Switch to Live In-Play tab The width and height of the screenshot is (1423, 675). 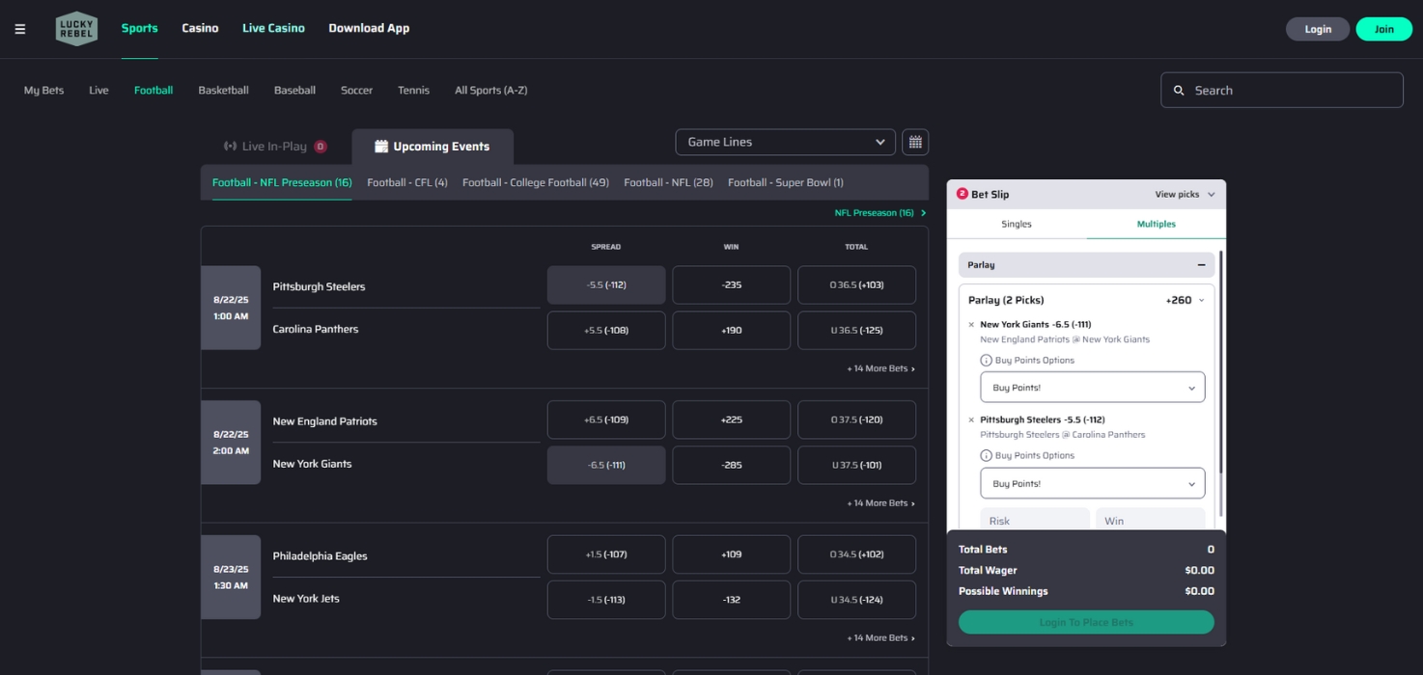click(275, 147)
